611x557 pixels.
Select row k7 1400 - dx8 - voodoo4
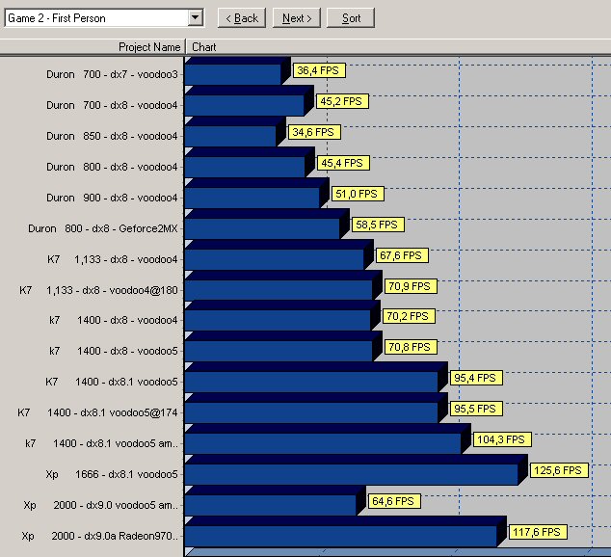tap(113, 320)
